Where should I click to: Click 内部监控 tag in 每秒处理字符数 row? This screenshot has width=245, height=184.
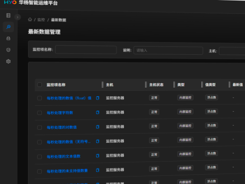coord(185,112)
